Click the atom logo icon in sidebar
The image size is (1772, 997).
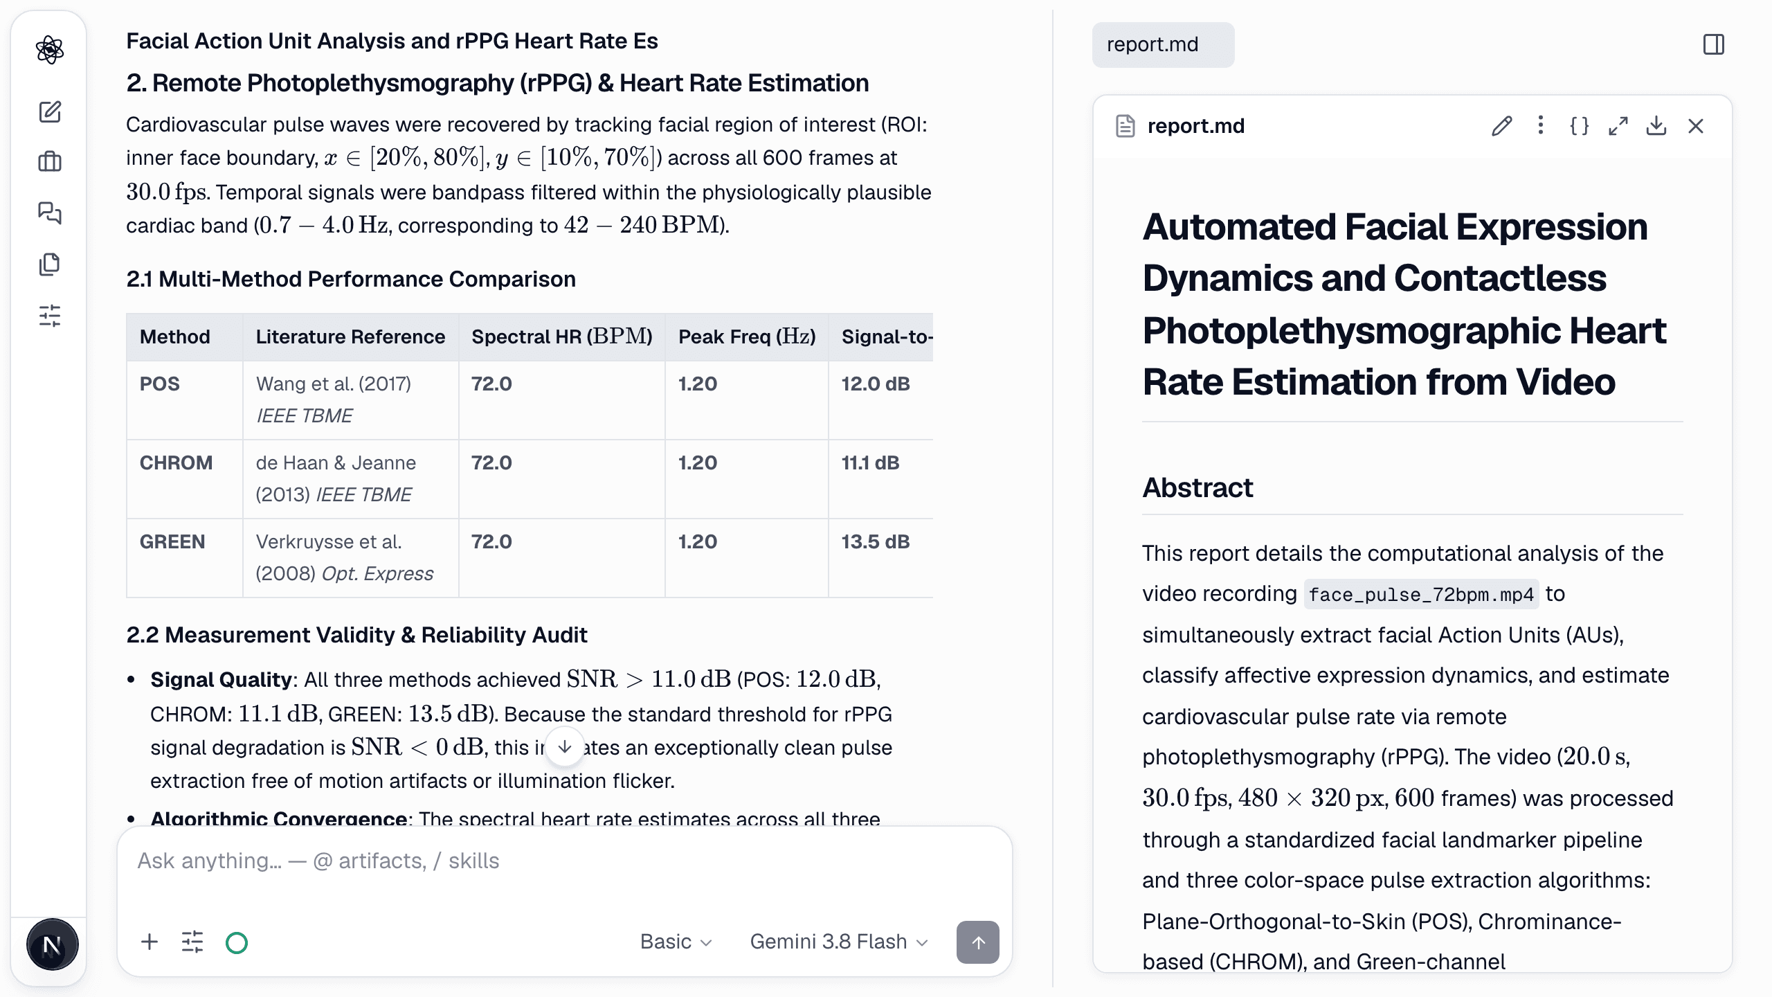(x=50, y=50)
